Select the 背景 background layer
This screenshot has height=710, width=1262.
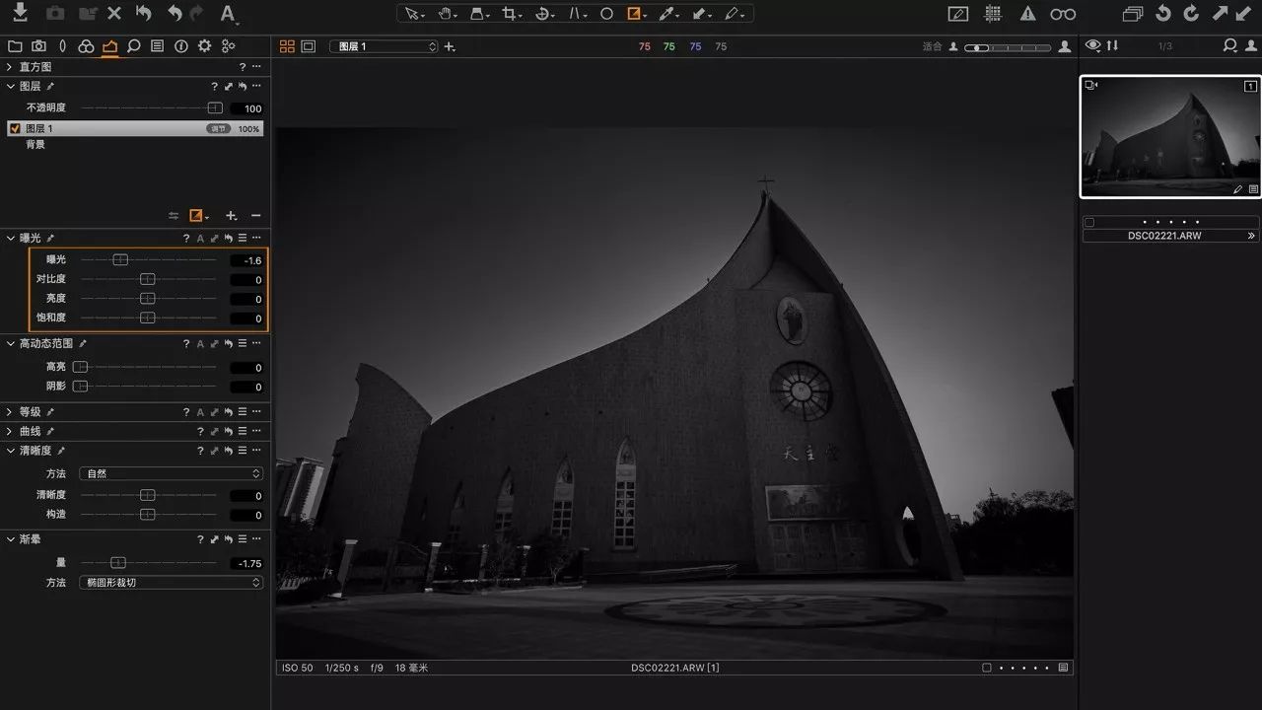(35, 144)
